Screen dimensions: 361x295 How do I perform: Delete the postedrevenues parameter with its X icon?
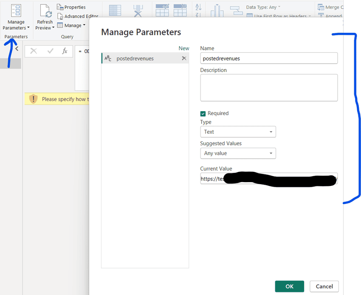184,58
